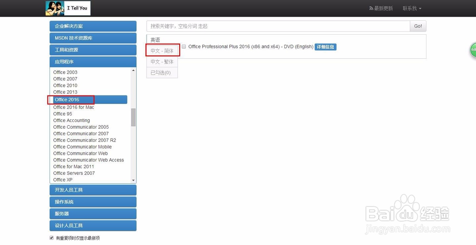Expand the 操作系统 category
The height and width of the screenshot is (245, 476).
coord(93,202)
